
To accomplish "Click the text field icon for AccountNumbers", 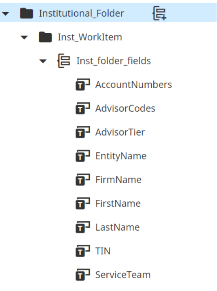I will point(82,85).
